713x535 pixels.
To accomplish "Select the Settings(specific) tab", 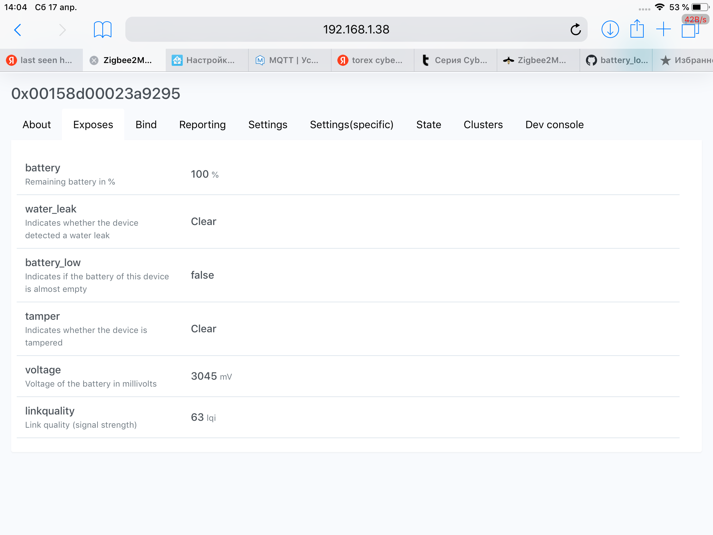I will (352, 124).
